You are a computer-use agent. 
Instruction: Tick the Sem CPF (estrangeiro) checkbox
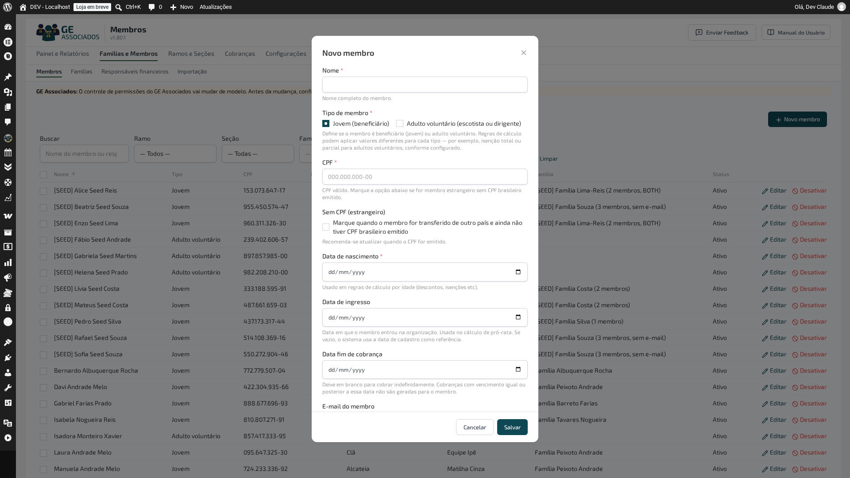(x=326, y=227)
